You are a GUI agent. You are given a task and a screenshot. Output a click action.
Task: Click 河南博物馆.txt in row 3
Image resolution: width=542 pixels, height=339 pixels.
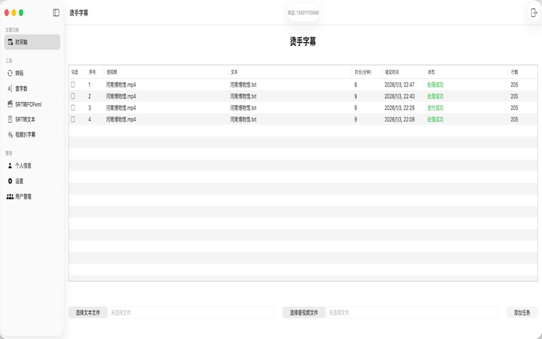coord(243,108)
